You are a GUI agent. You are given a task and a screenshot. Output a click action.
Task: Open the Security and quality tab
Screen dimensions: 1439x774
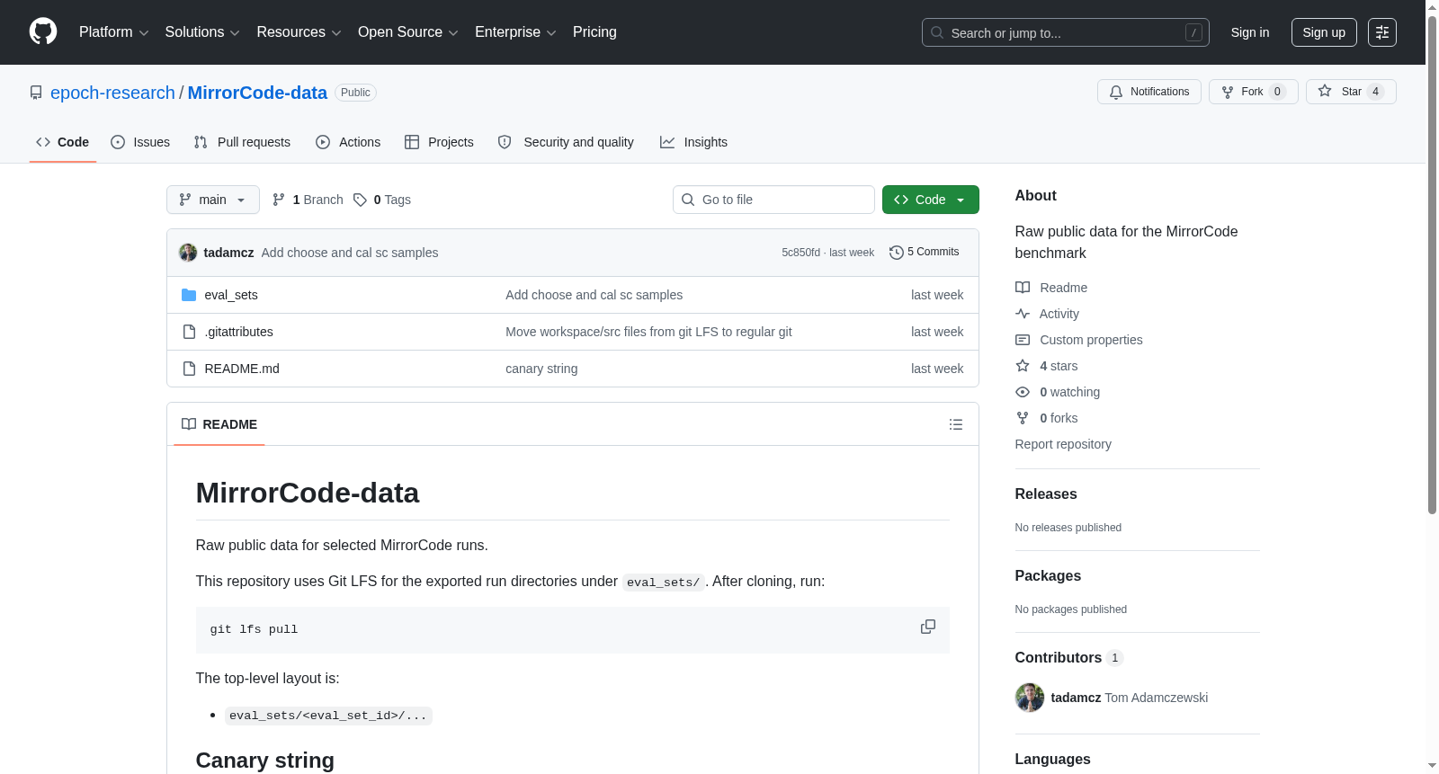(x=566, y=142)
